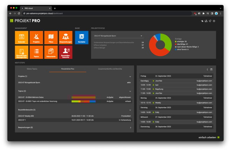Open the Pläne tile
The width and height of the screenshot is (231, 151).
pyautogui.click(x=51, y=38)
